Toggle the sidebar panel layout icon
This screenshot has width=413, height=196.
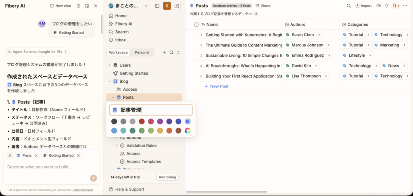(x=157, y=6)
